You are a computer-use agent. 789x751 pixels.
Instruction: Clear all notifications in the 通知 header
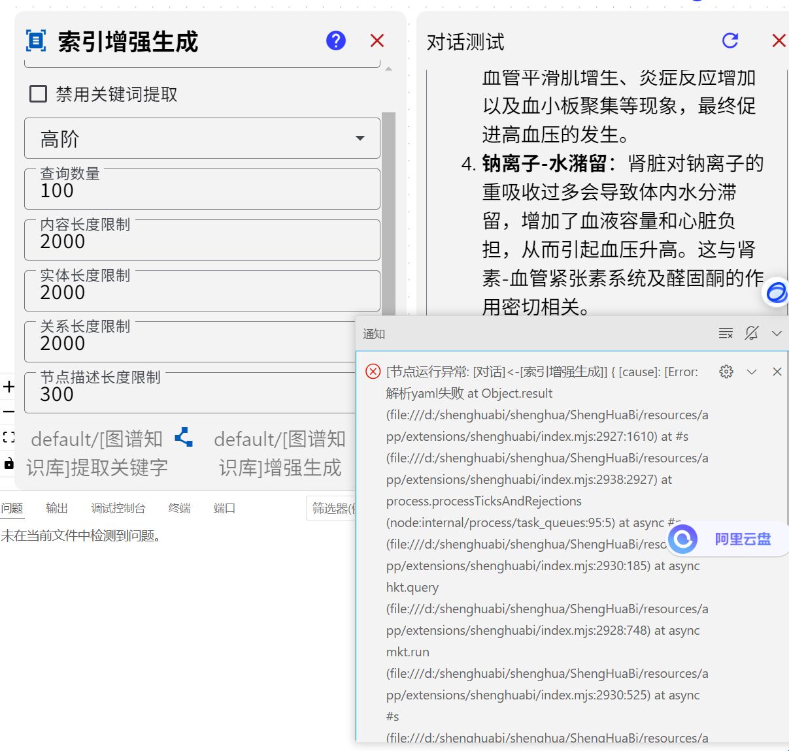(726, 334)
